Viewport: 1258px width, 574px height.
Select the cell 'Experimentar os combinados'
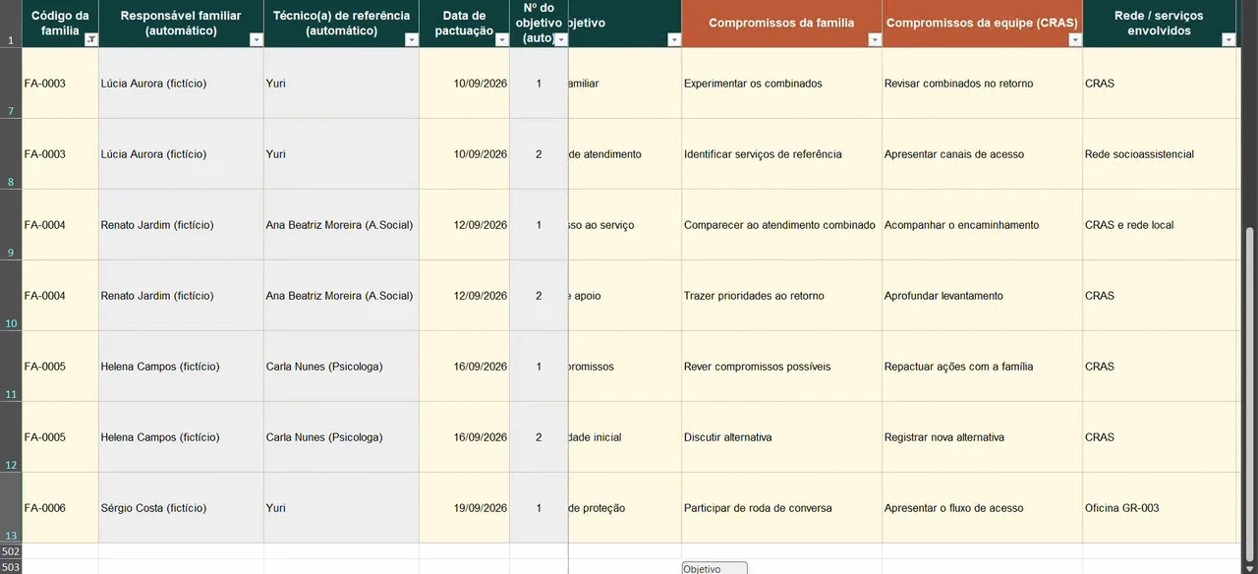(781, 84)
